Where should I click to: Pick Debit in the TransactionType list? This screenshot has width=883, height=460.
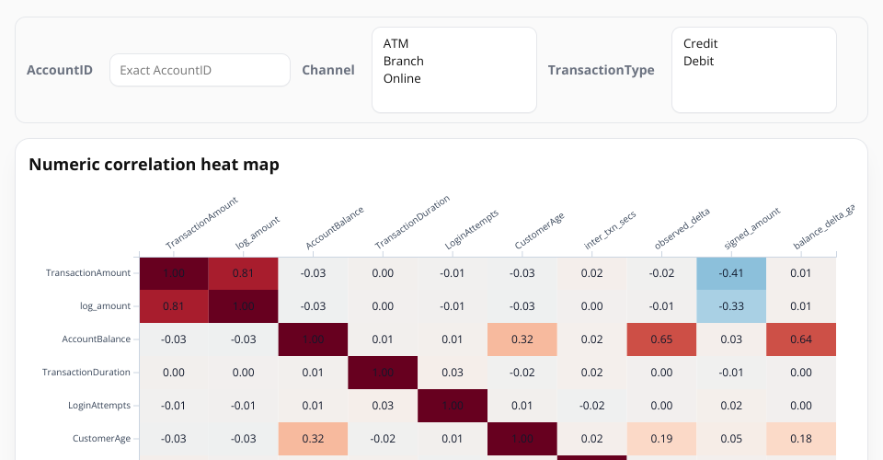(x=698, y=61)
